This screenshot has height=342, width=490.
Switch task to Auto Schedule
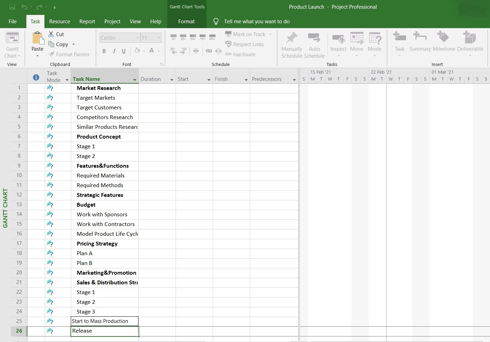tap(314, 44)
